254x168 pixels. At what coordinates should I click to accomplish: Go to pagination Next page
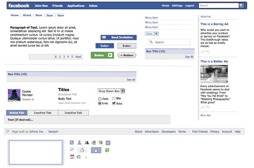[x=78, y=57]
